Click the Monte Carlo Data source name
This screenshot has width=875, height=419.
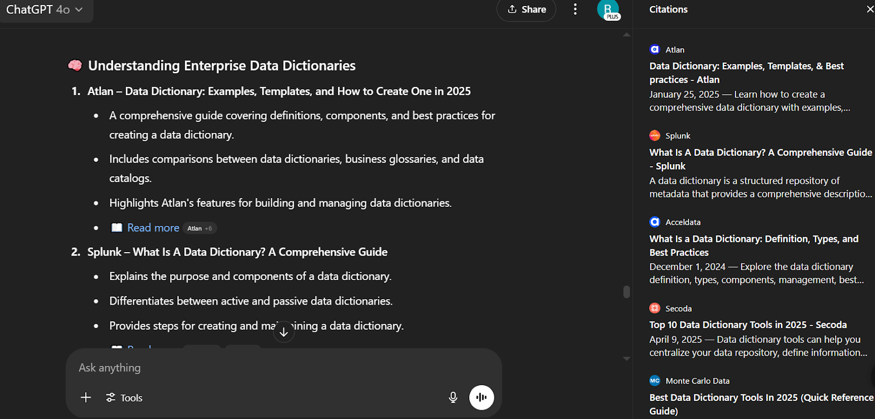(x=698, y=381)
